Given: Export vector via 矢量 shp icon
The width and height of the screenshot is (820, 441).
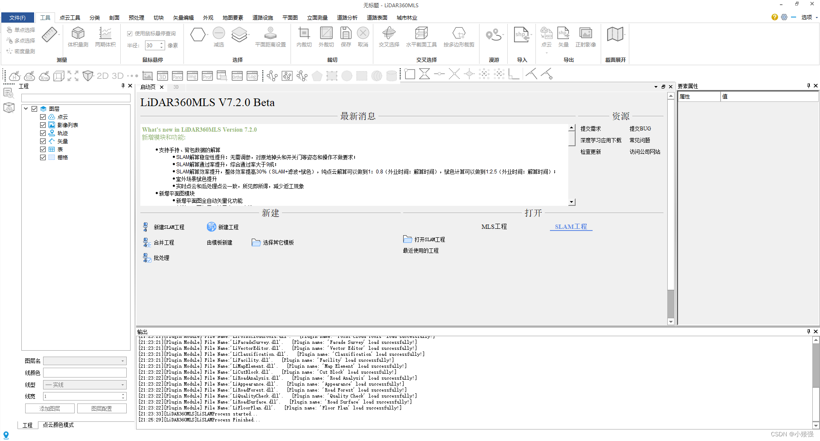Looking at the screenshot, I should (564, 37).
